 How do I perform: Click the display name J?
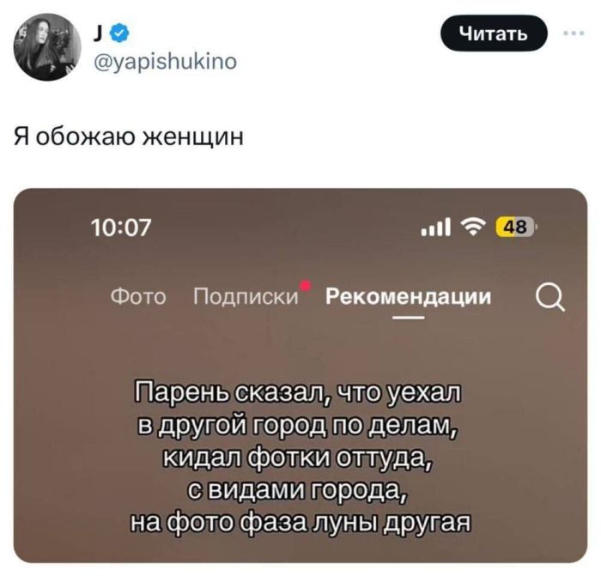point(98,34)
